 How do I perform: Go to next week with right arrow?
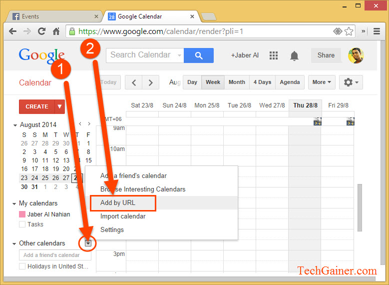point(150,82)
